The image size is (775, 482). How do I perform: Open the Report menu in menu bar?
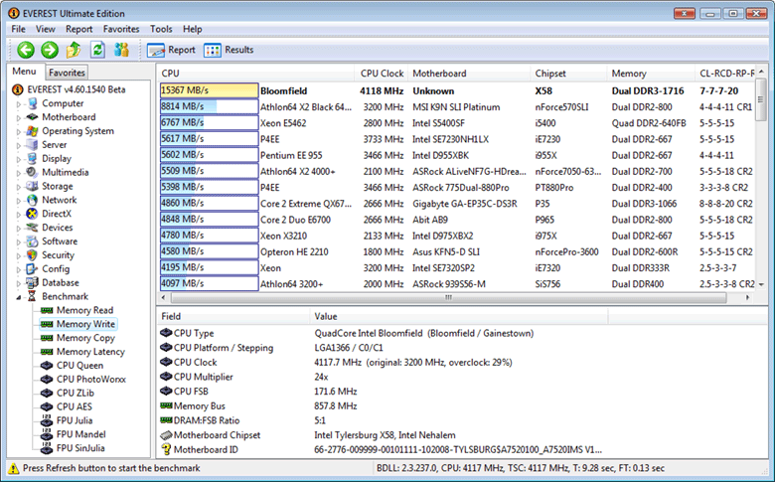coord(79,29)
